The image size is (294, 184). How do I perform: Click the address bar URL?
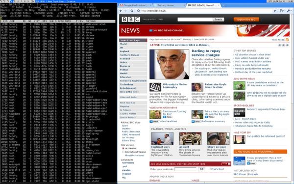pos(153,11)
